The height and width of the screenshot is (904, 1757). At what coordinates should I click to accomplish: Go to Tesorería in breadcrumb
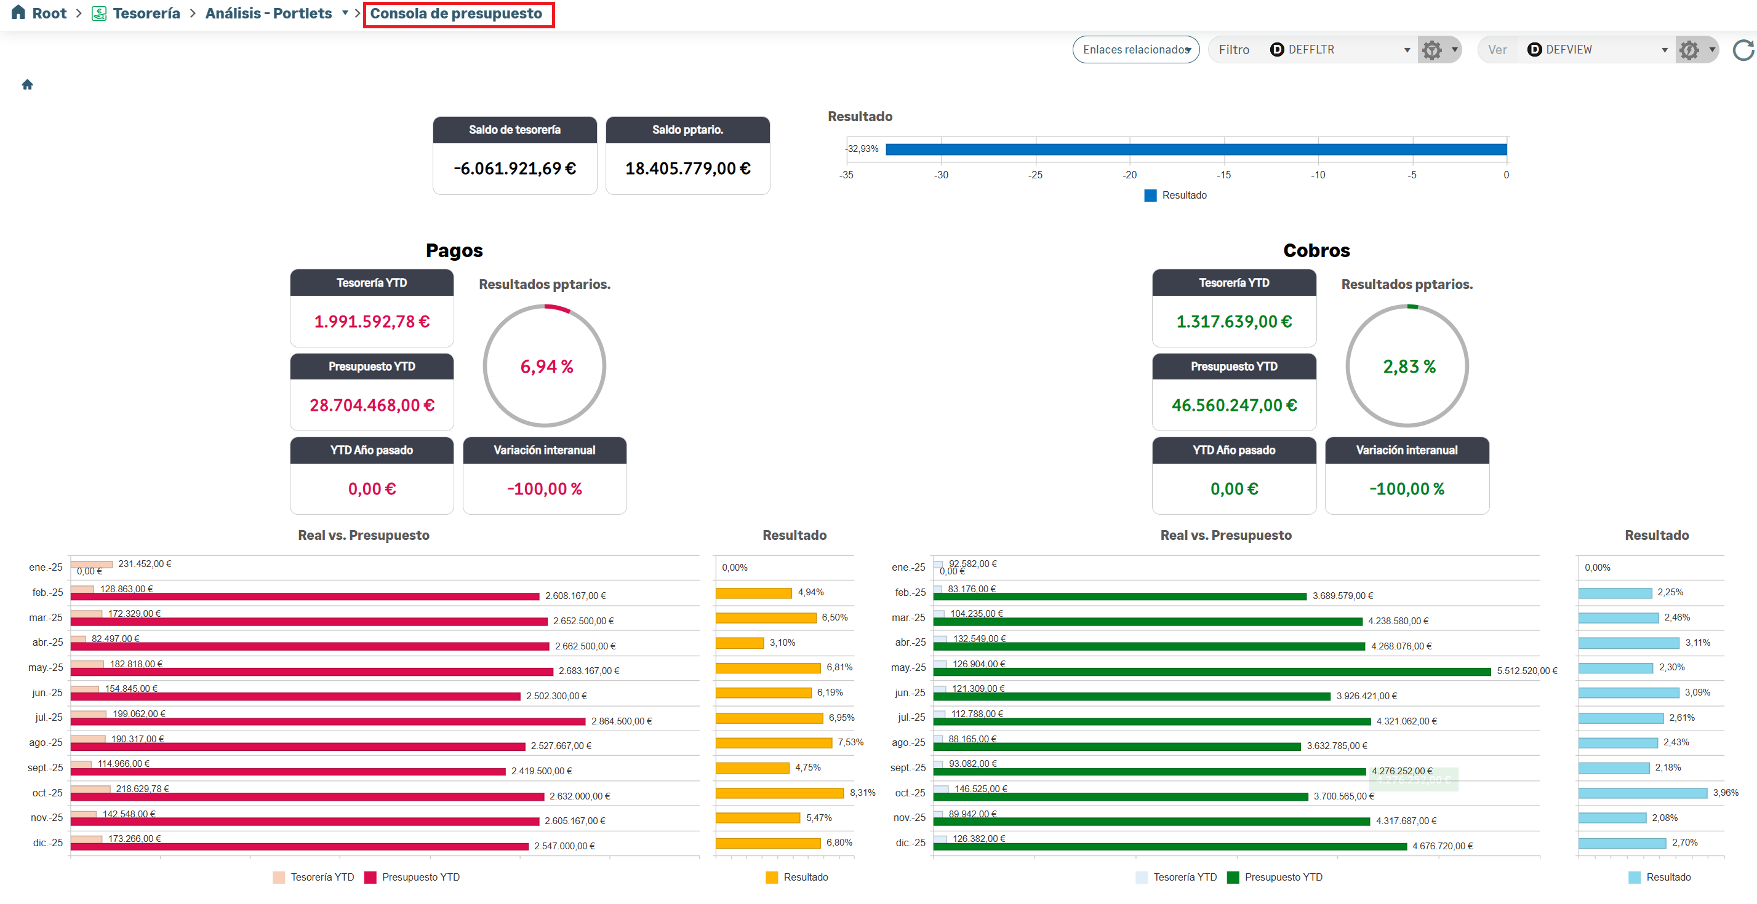146,14
